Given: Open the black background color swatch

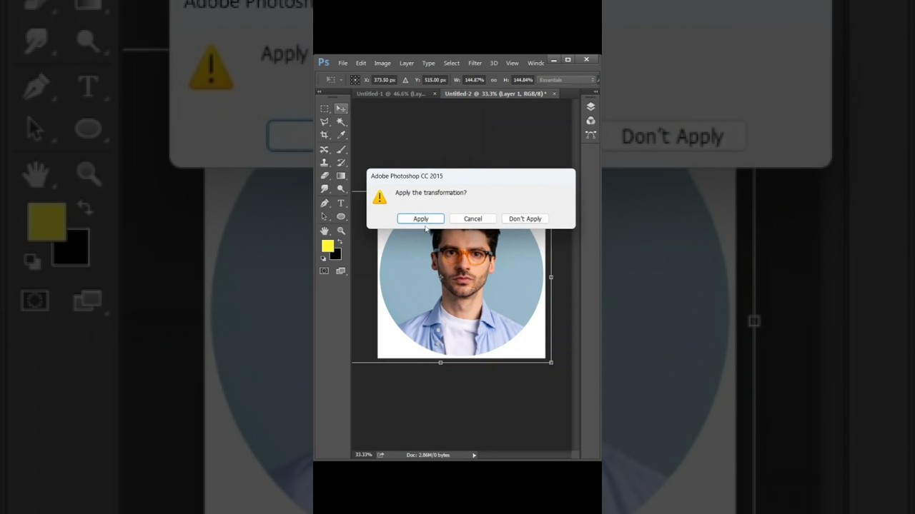Looking at the screenshot, I should [337, 255].
